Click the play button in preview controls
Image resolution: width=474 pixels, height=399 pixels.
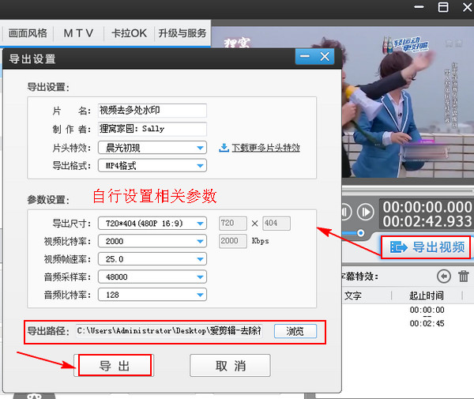(365, 212)
